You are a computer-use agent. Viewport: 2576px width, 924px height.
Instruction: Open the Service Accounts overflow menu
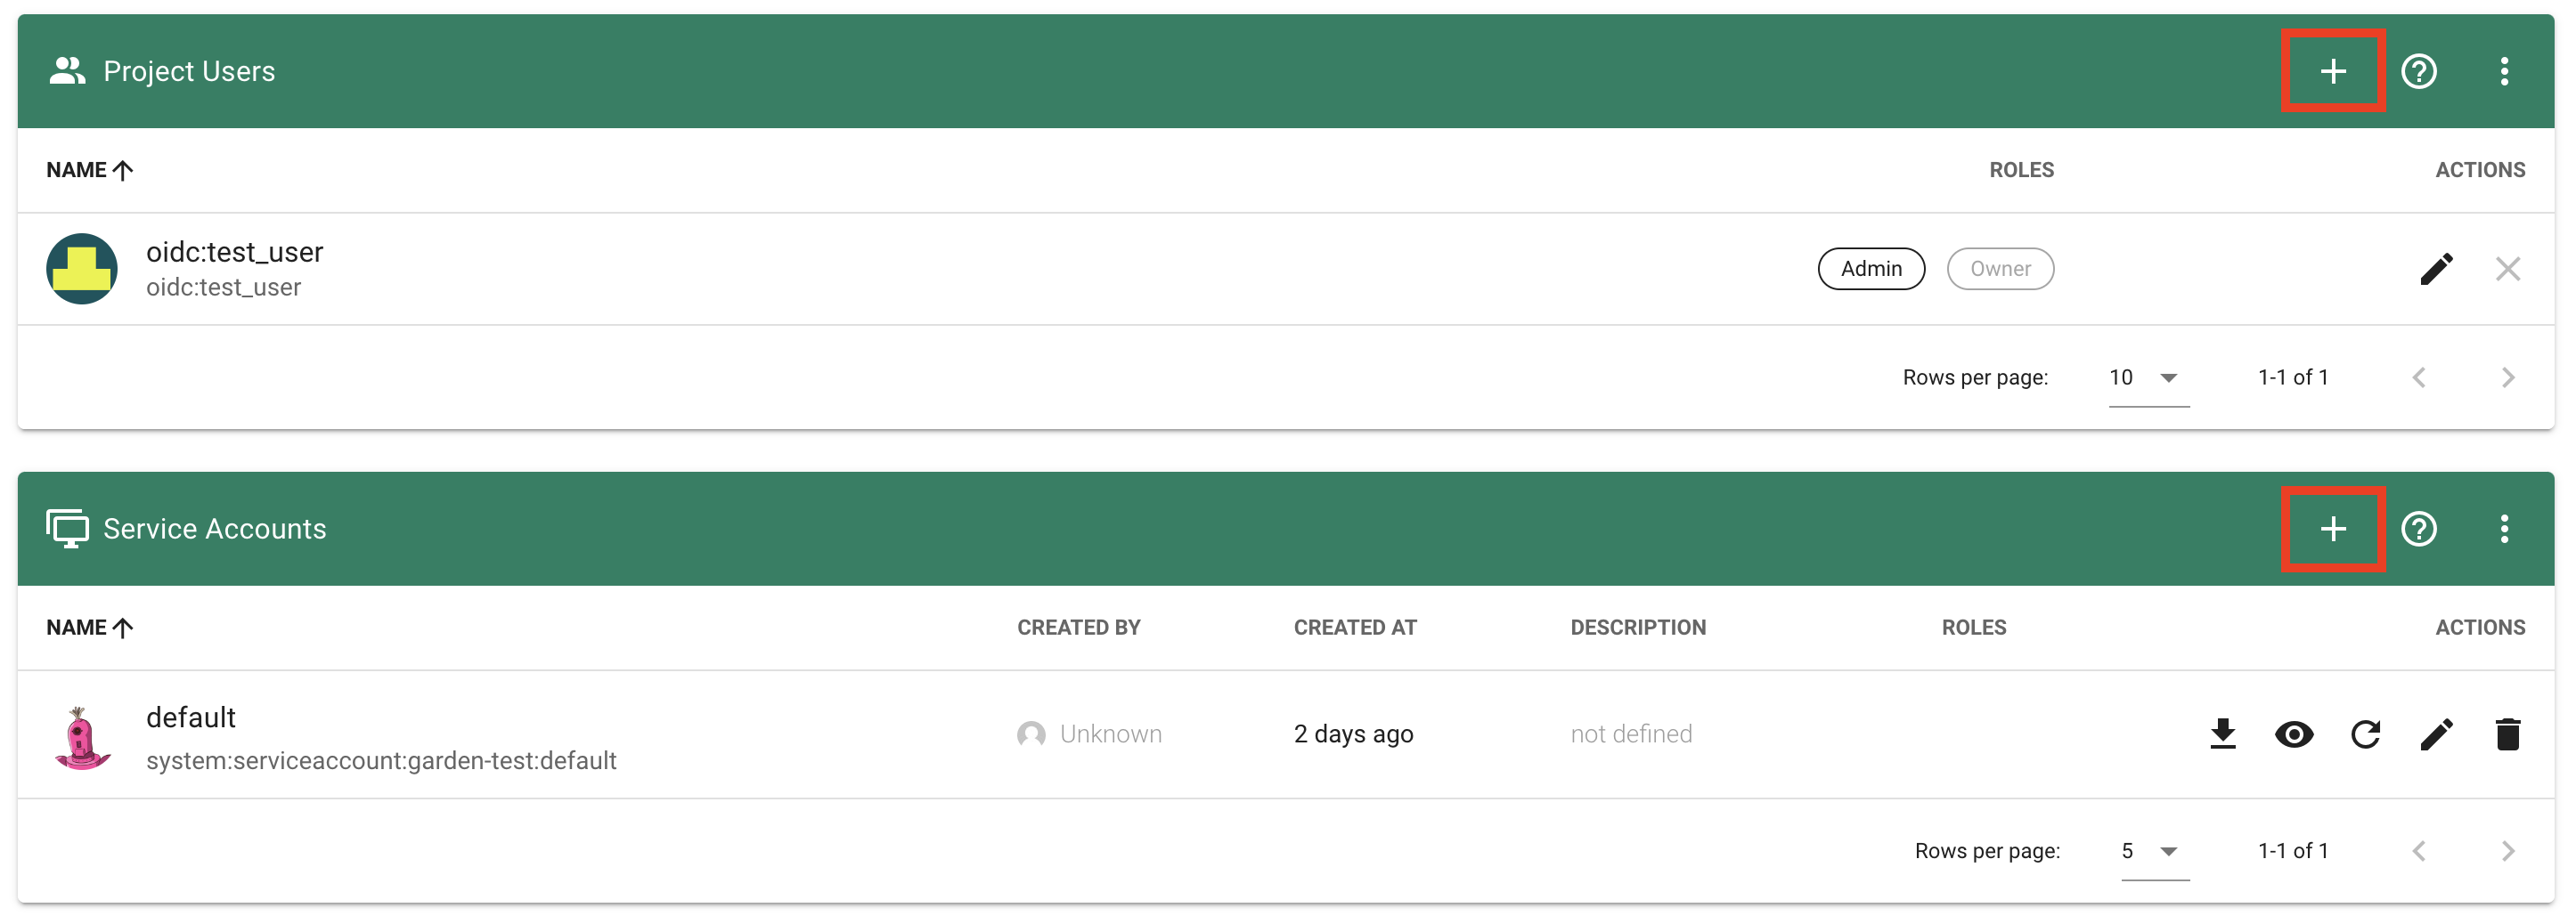tap(2504, 529)
